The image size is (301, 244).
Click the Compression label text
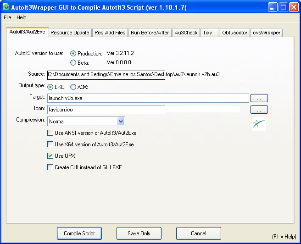30,120
